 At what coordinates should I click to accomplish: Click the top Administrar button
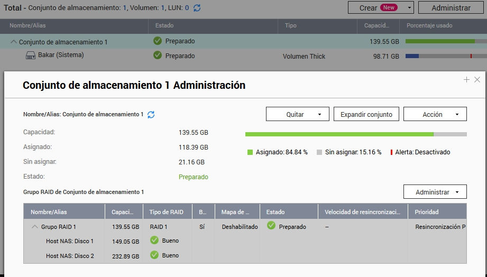pyautogui.click(x=451, y=8)
